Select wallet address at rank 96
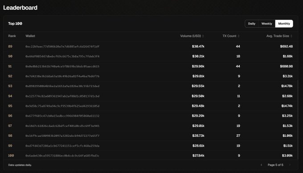The width and height of the screenshot is (303, 173). (62, 116)
